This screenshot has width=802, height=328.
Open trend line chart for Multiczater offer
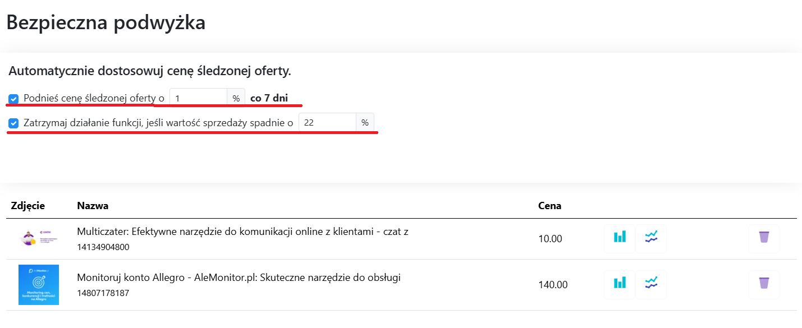point(651,238)
